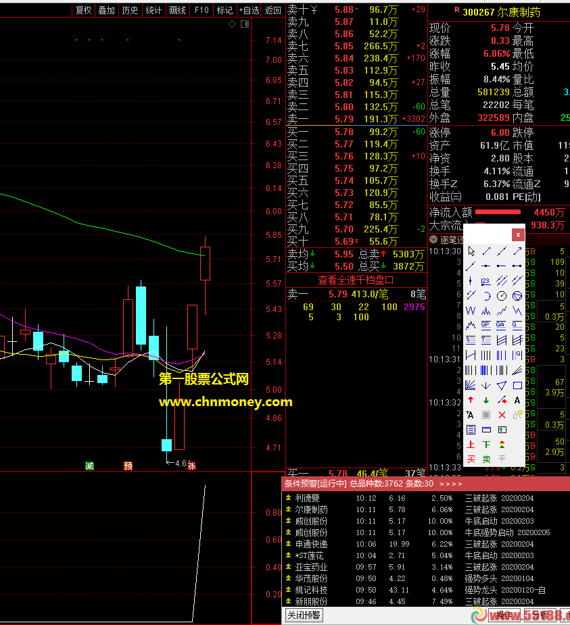Select the 申通快递 alert row

[x=426, y=544]
